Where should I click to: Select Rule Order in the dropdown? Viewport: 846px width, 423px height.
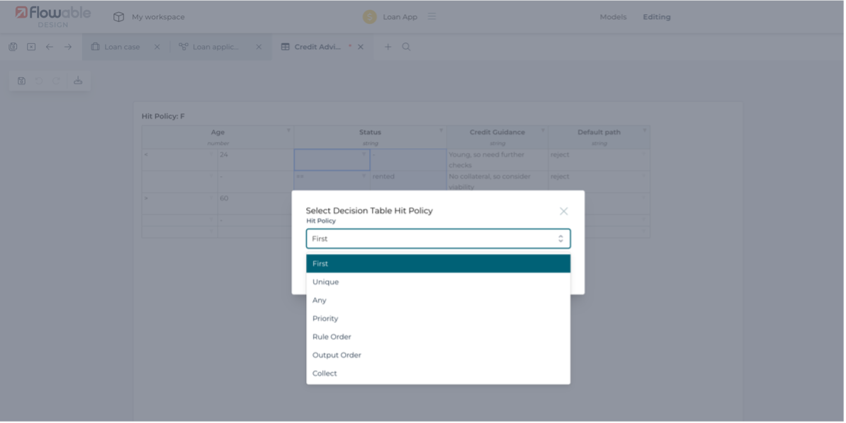tap(332, 337)
